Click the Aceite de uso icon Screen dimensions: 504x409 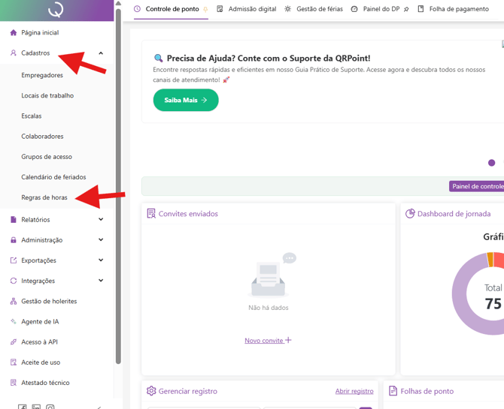[x=14, y=362]
